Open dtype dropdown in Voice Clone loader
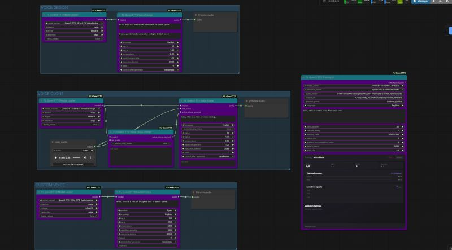 [x=71, y=117]
